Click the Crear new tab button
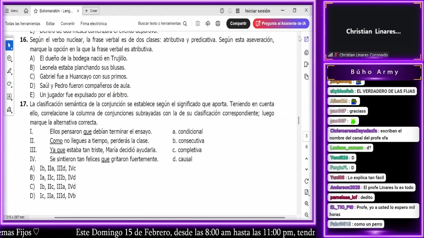Image resolution: width=424 pixels, height=238 pixels. coord(91,11)
